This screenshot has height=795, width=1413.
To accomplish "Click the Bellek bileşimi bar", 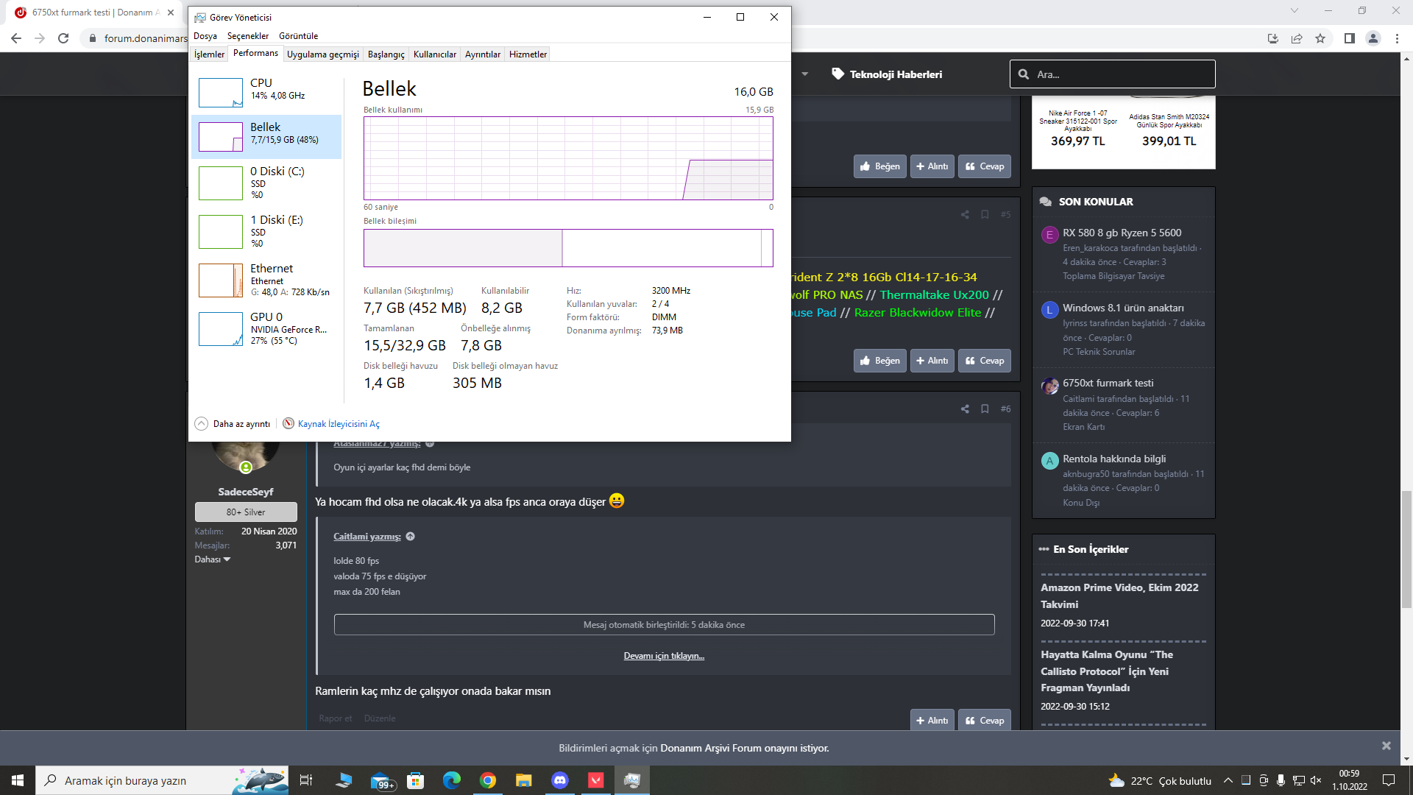I will (x=568, y=248).
